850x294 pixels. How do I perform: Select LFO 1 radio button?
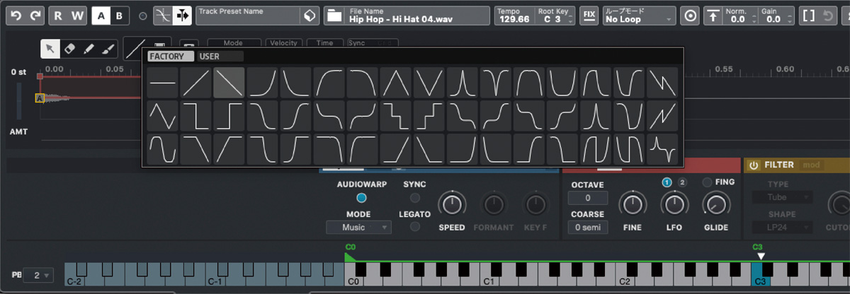click(x=667, y=182)
